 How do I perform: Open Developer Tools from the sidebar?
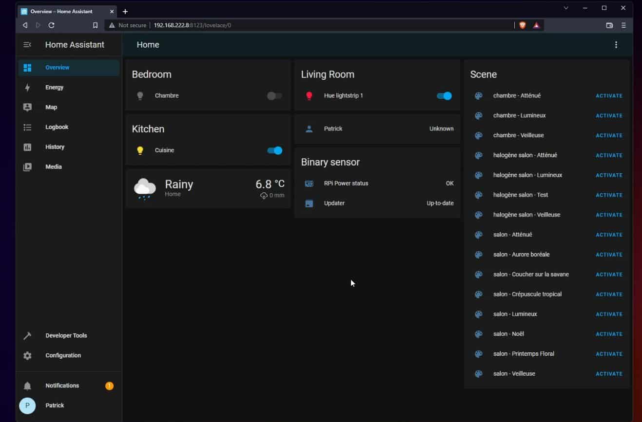27,335
